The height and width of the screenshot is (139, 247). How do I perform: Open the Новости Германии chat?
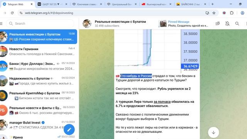pyautogui.click(x=39, y=51)
